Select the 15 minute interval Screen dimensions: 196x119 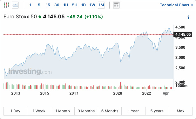tap(48, 5)
